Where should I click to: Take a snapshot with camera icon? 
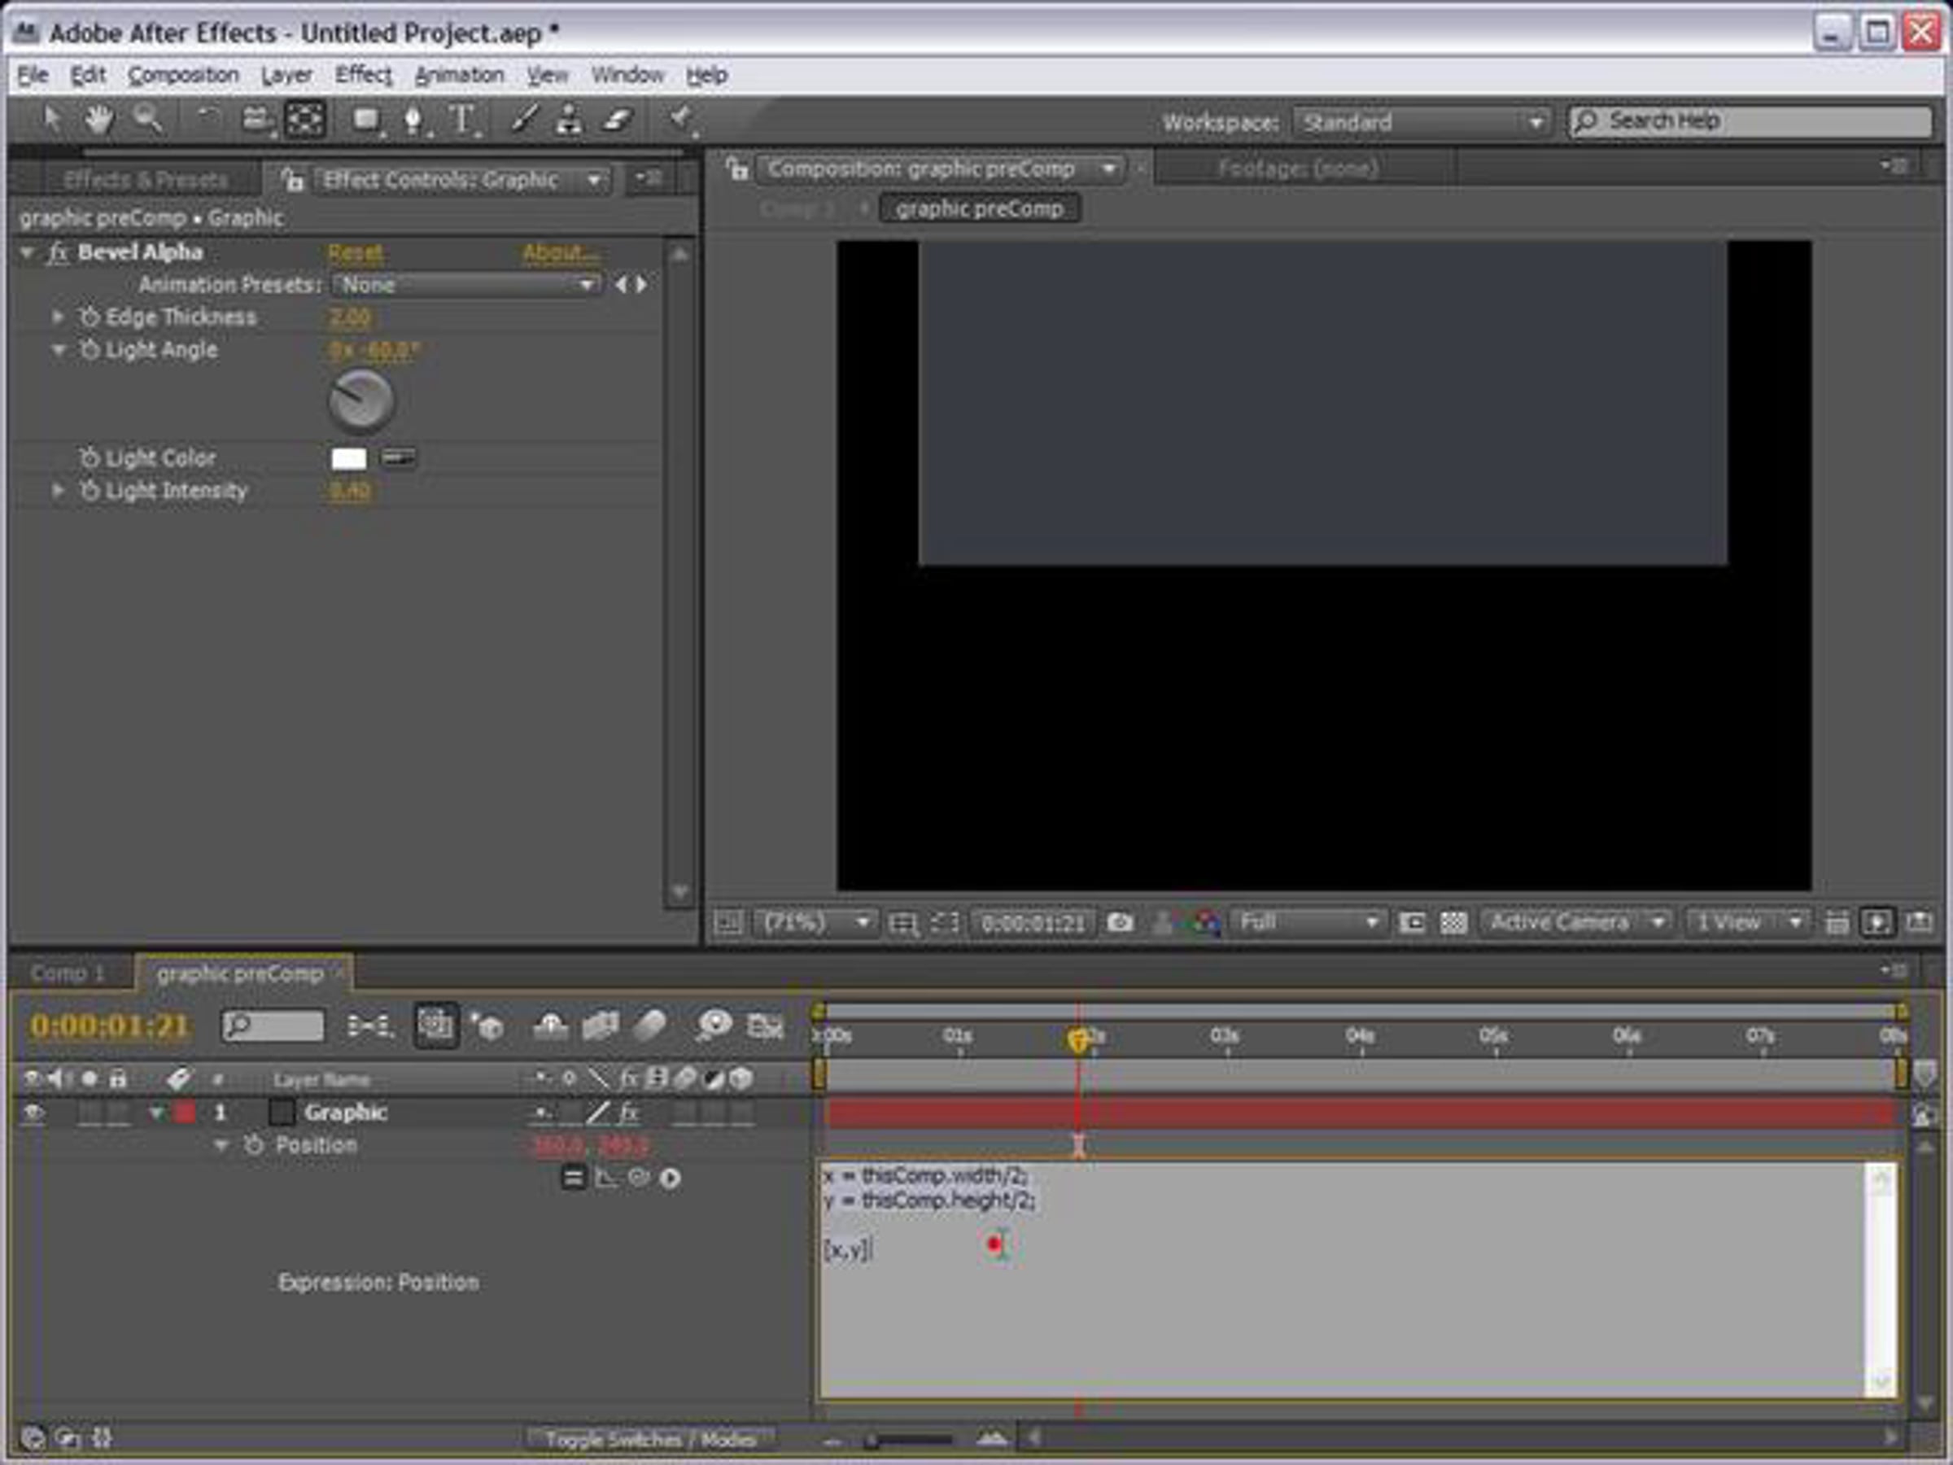tap(1121, 923)
